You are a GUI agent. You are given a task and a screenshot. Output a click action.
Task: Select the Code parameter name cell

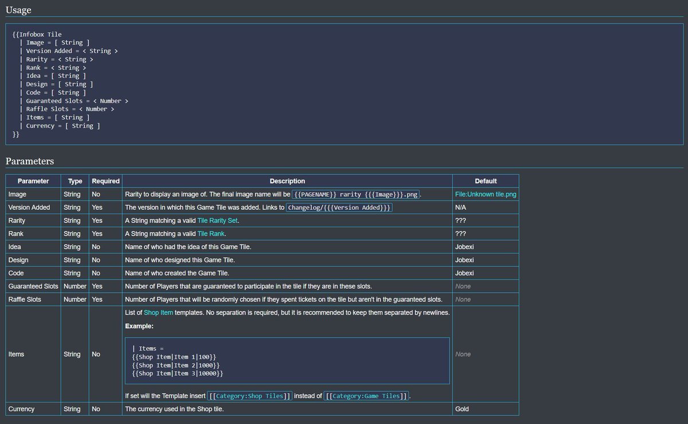pyautogui.click(x=33, y=273)
